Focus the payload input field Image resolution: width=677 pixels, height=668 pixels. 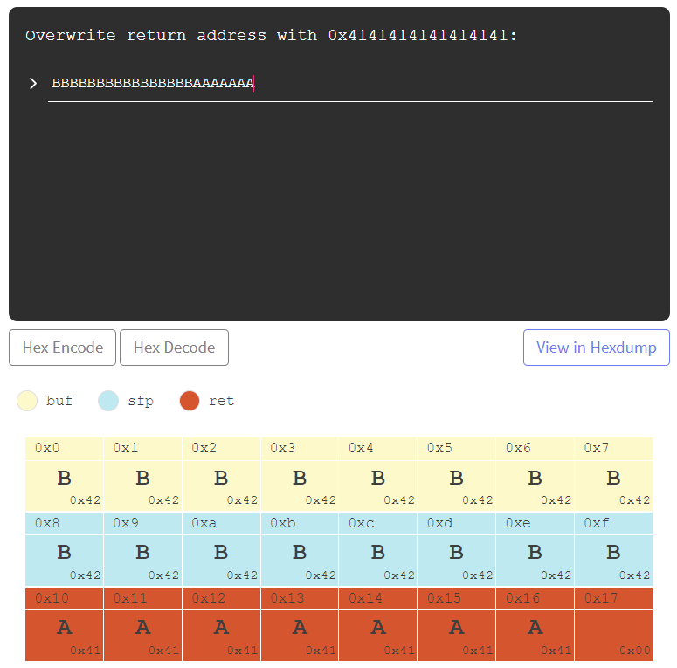pos(350,83)
